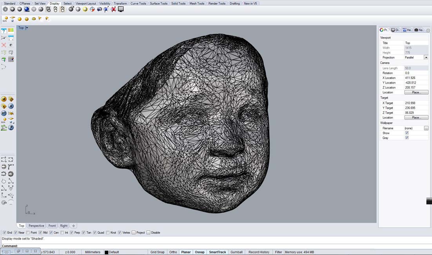Open the Projection dropdown
Screen dimensions: 432x255
click(x=426, y=57)
